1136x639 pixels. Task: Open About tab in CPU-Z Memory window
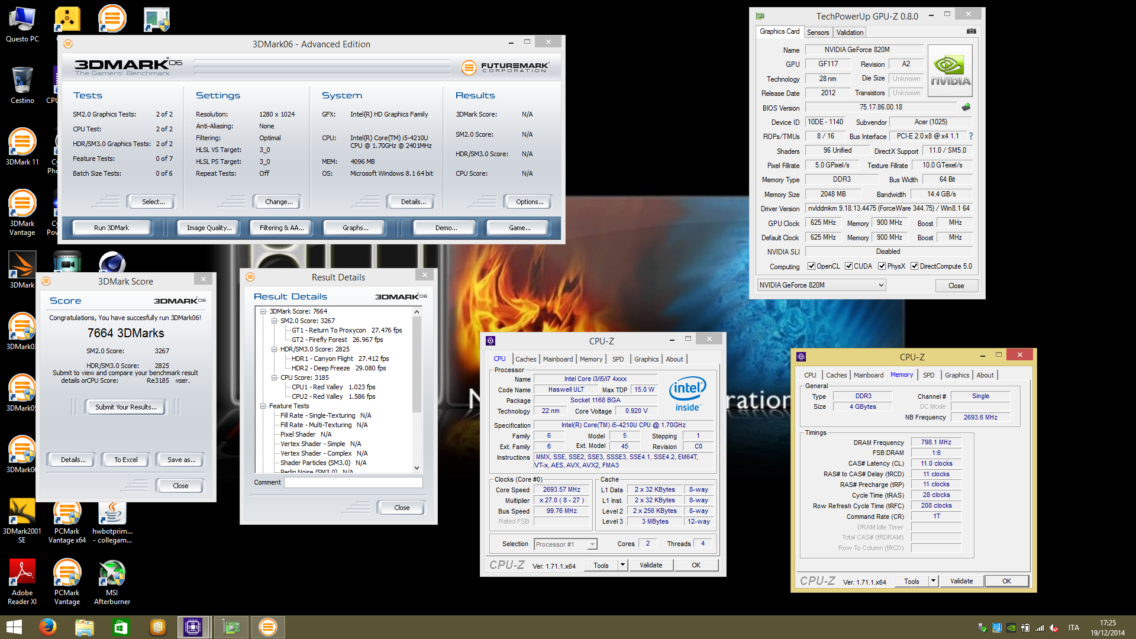point(985,375)
